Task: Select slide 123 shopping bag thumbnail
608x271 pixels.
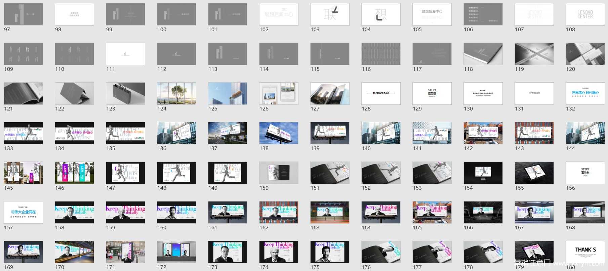Action: [125, 94]
